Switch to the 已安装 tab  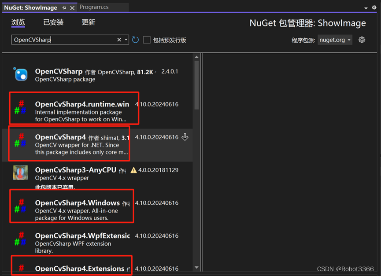[53, 22]
